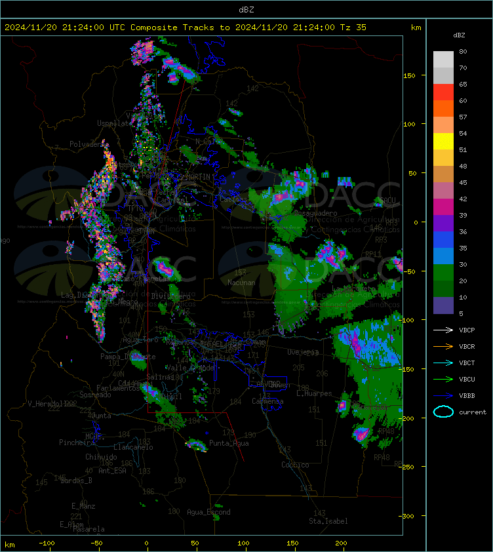Click the blue VBBB arrow in the legend

(x=443, y=395)
